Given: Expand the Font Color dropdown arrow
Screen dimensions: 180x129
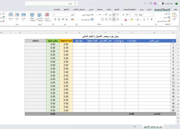Looking at the screenshot, I should [123, 19].
